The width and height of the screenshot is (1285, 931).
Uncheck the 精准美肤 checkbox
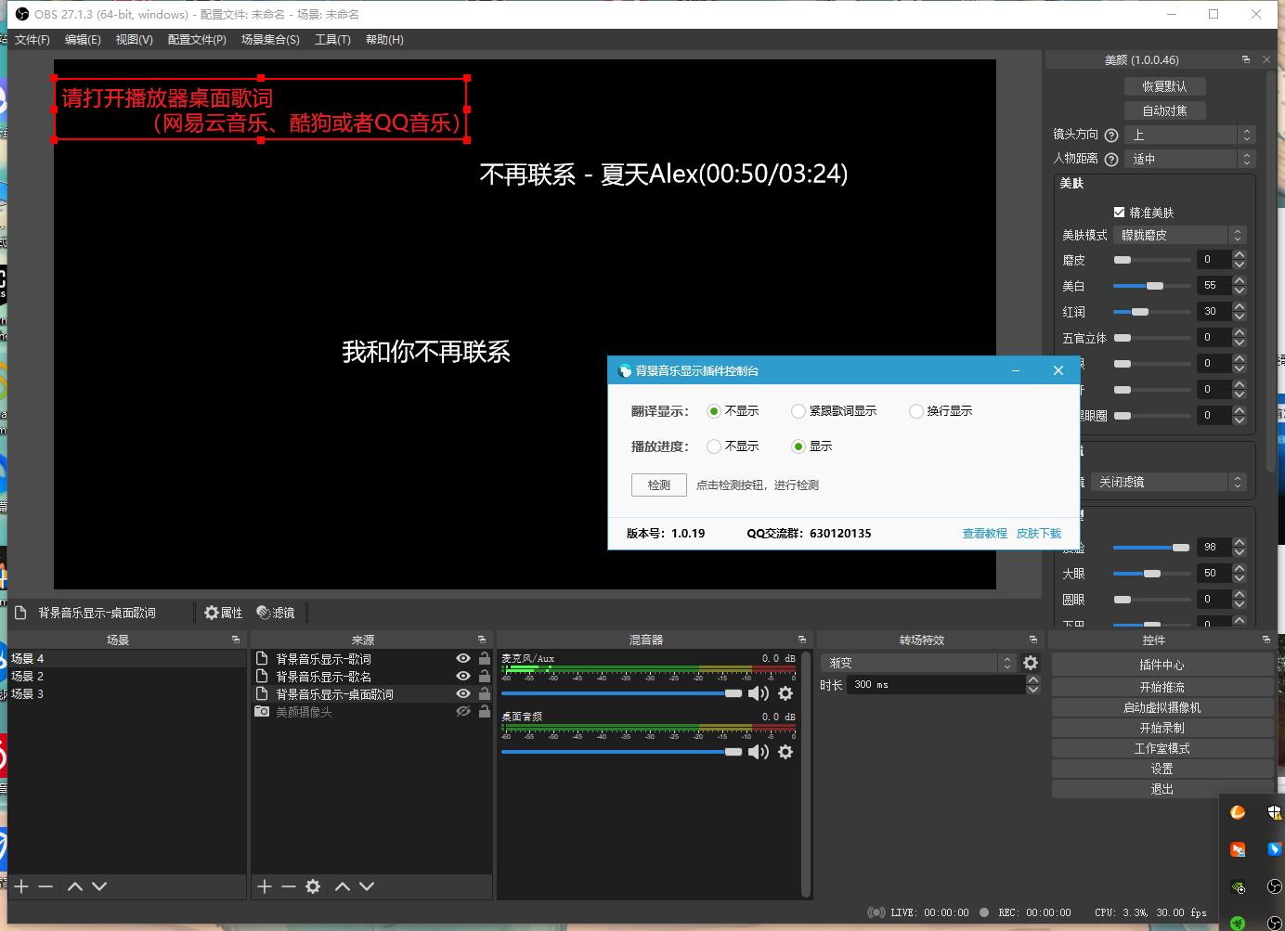click(1119, 213)
